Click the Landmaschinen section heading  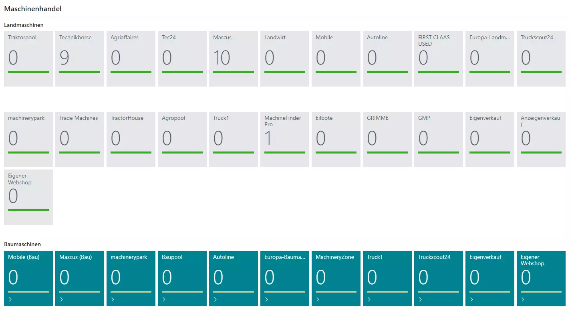24,25
